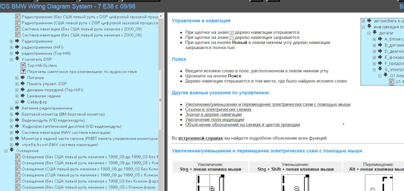
Task: Select Перечень симптомов при рекламациях по аудиосистеме
Action: point(82,72)
